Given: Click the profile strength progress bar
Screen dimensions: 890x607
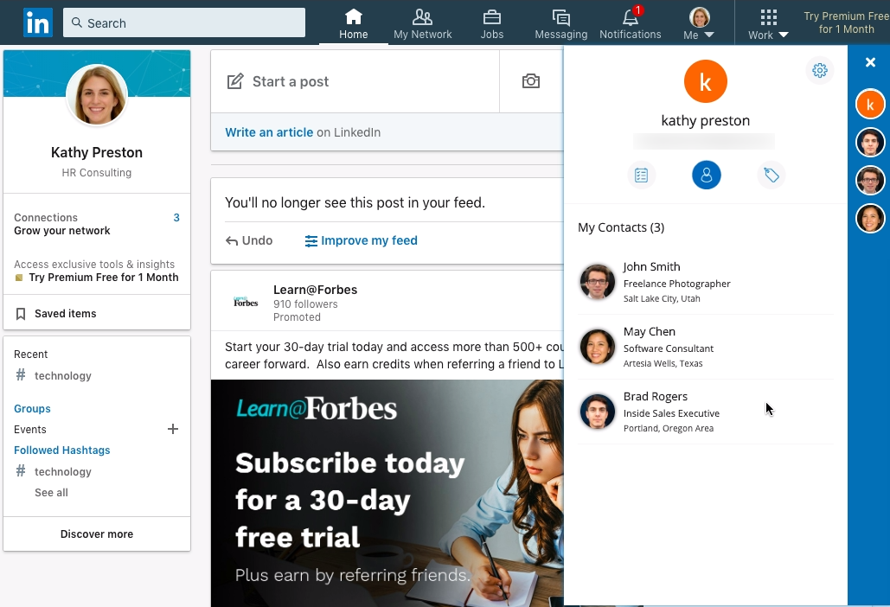Looking at the screenshot, I should (x=705, y=140).
